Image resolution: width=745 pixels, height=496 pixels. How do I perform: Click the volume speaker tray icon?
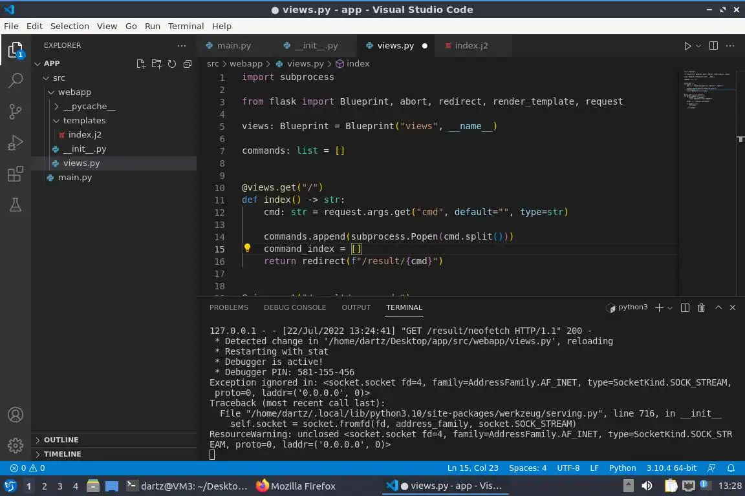647,486
